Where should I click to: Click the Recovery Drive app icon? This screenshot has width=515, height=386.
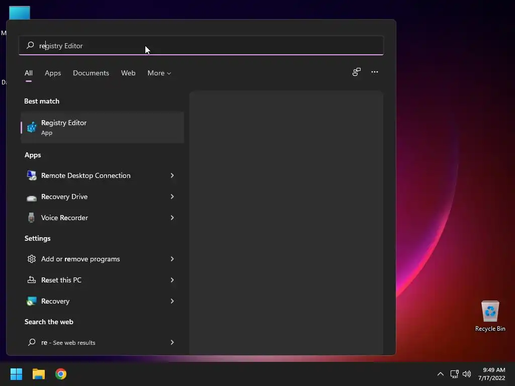(x=32, y=197)
